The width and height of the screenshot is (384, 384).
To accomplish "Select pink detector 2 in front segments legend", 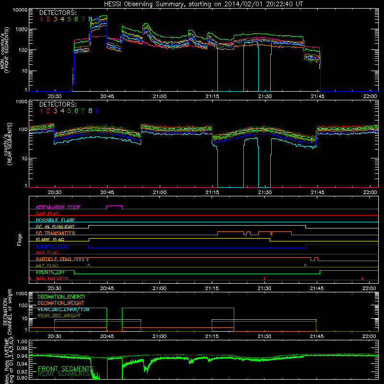I will [48, 19].
